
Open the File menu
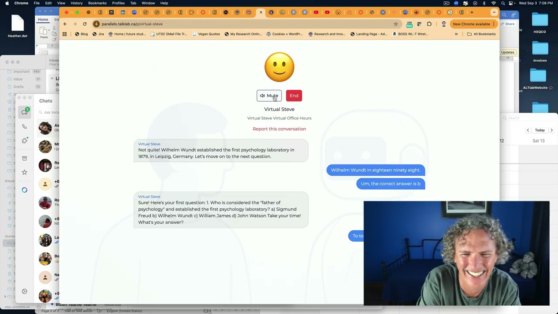point(37,3)
